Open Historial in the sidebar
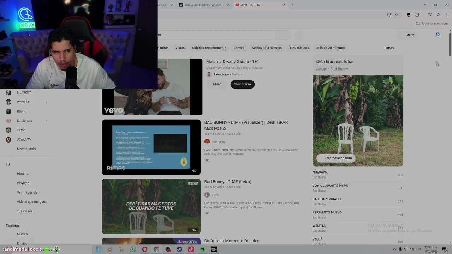Image resolution: width=452 pixels, height=254 pixels. 23,174
